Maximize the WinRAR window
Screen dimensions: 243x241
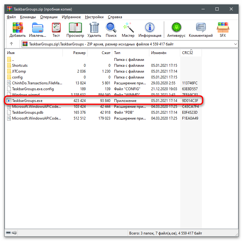click(217, 9)
